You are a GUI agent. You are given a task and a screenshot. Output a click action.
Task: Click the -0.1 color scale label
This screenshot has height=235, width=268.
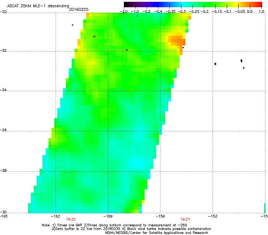point(227,12)
